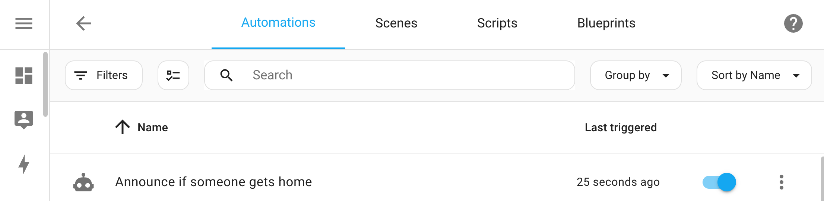Expand the Group by dropdown
Image resolution: width=824 pixels, height=201 pixels.
click(636, 75)
